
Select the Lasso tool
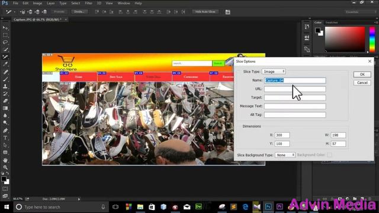pos(5,42)
